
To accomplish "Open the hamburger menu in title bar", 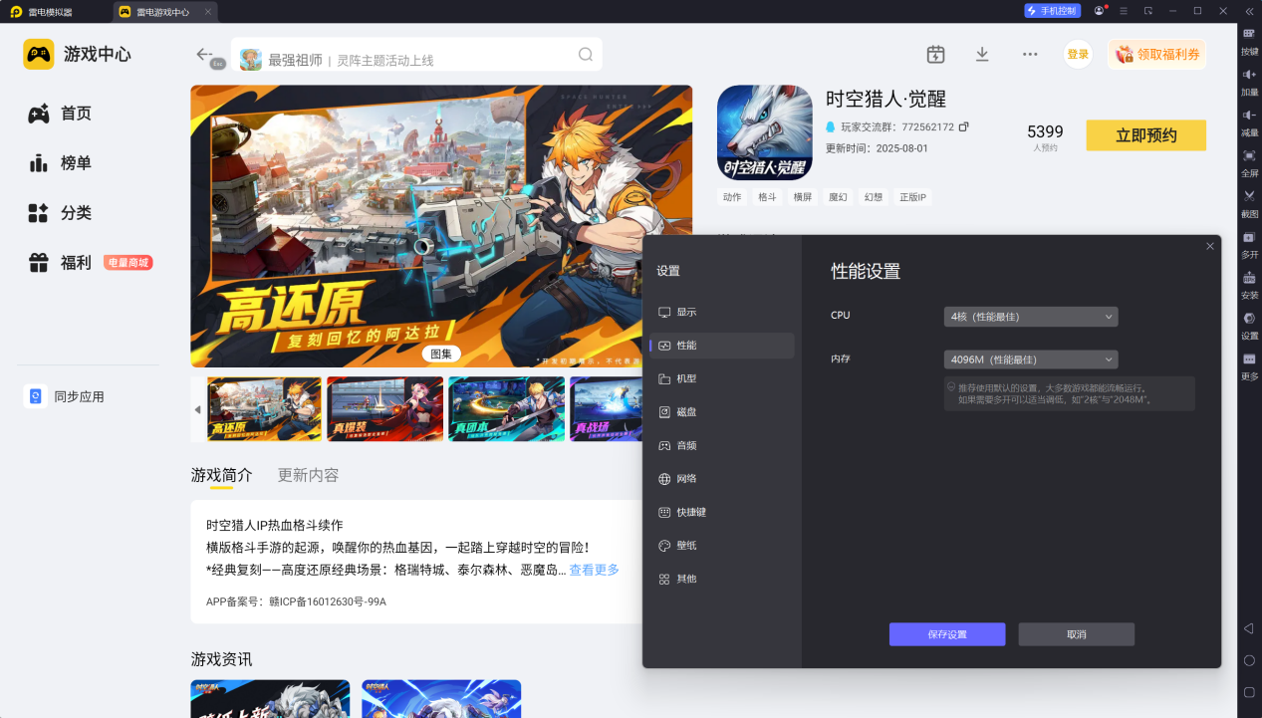I will click(1124, 11).
